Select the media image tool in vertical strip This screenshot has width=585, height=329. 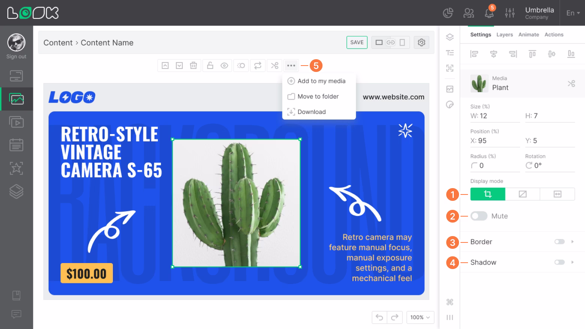[x=450, y=89]
